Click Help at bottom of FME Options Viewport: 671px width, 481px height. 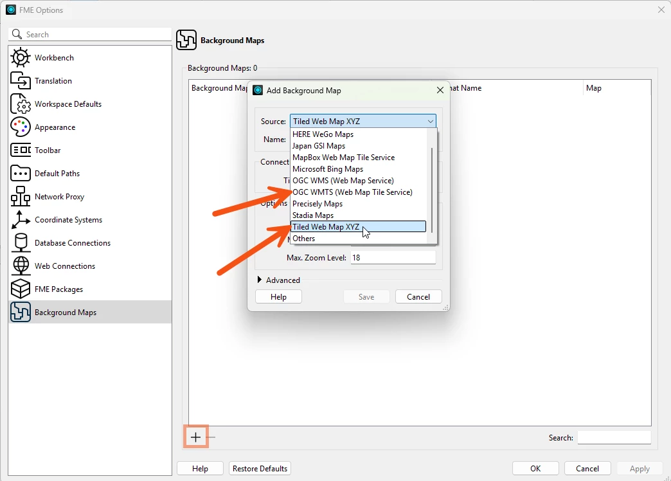coord(200,468)
